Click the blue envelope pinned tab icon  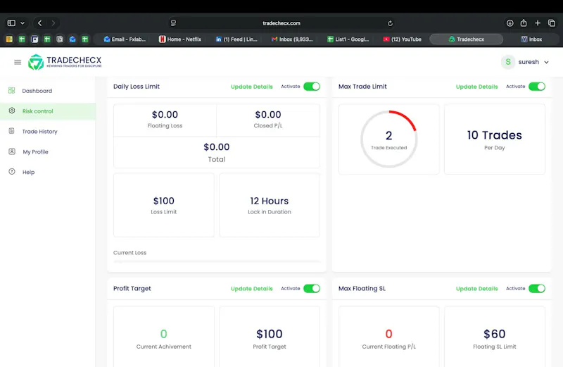[72, 39]
